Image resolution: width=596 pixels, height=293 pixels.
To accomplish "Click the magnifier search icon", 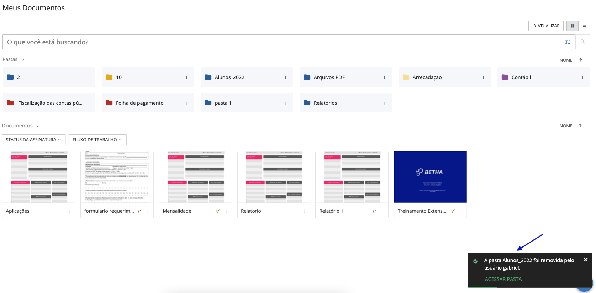I will click(x=582, y=42).
